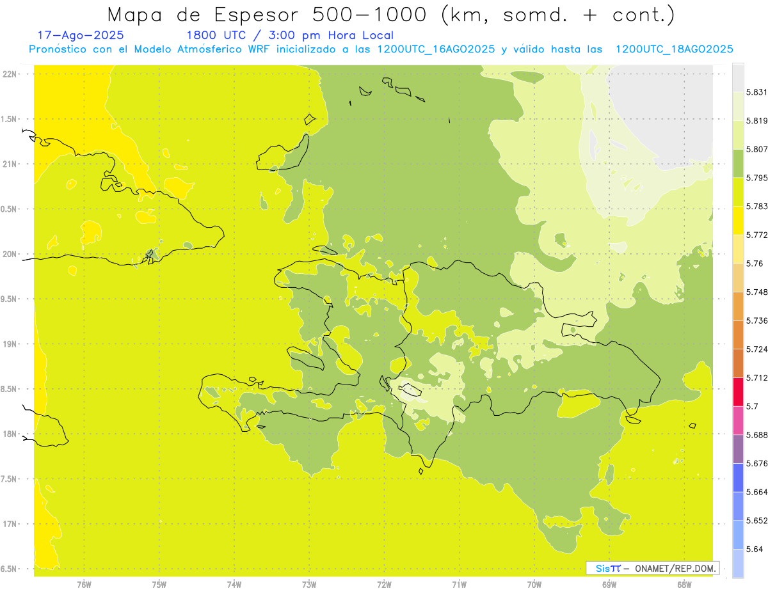The image size is (768, 593).
Task: Click the 74W longitude label
Action: pos(234,584)
